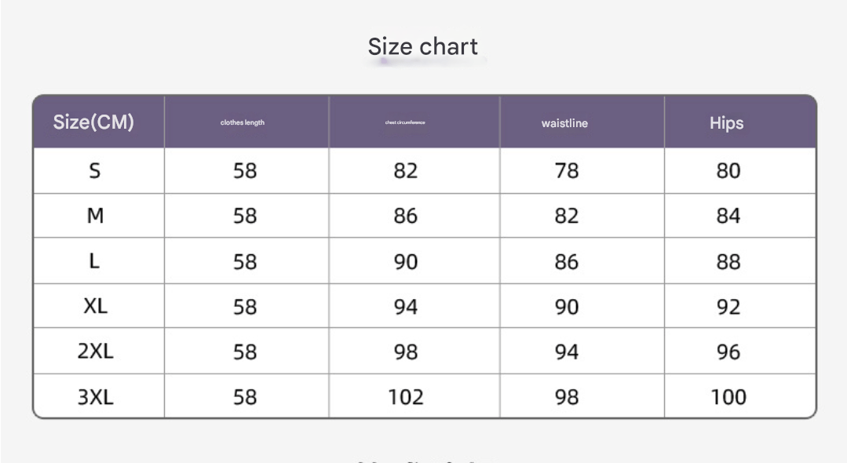Click chest value 102 in 3XL row
Image resolution: width=847 pixels, height=463 pixels.
pyautogui.click(x=406, y=397)
